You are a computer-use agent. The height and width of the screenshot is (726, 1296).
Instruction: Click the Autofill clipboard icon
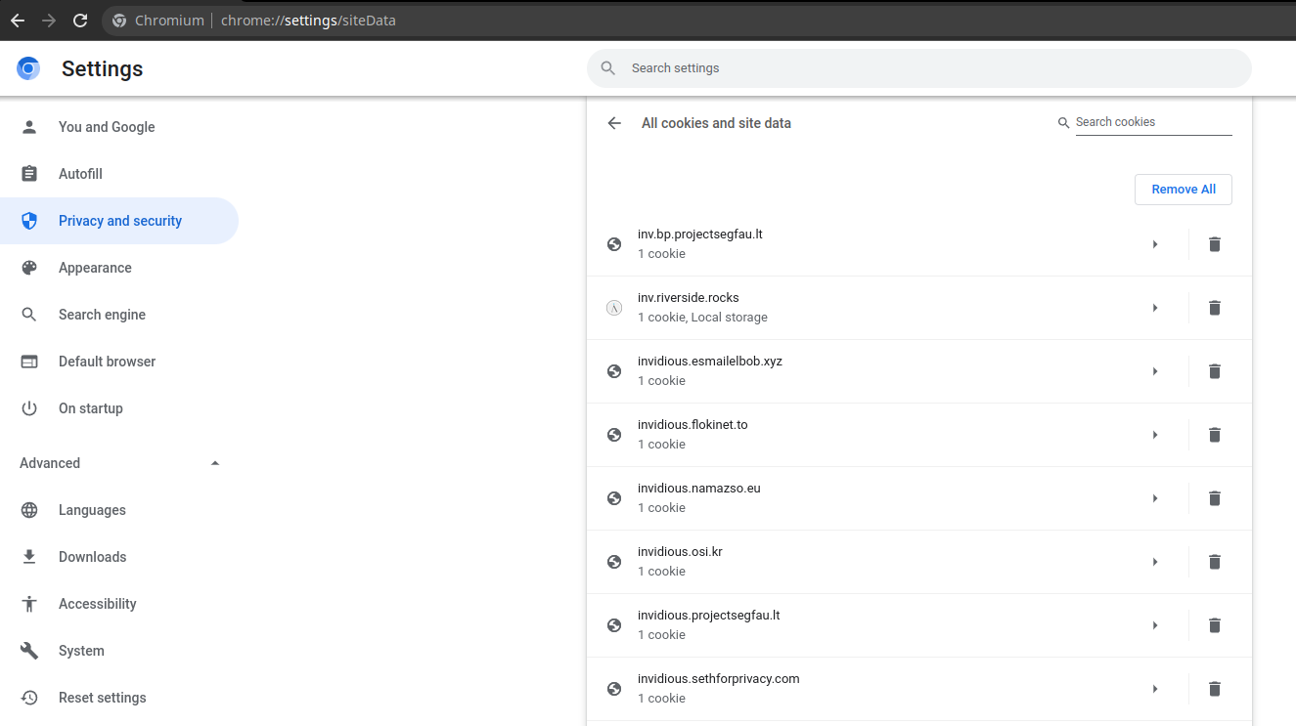(29, 174)
